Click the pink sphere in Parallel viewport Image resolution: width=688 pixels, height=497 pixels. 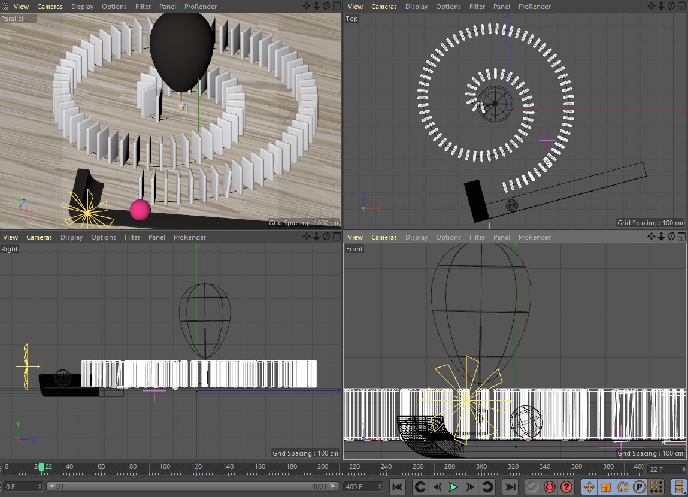coord(140,210)
